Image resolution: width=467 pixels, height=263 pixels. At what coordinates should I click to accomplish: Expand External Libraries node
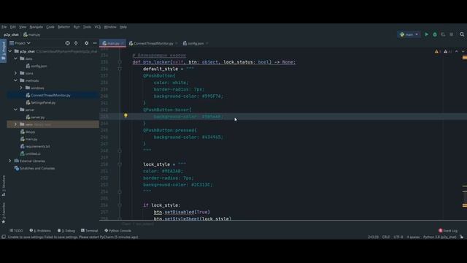click(9, 161)
